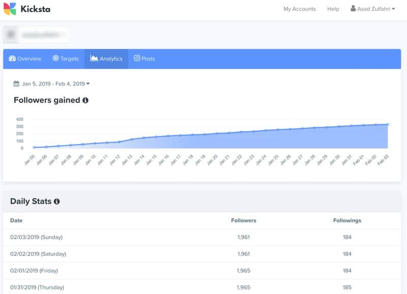
Task: Click followers value 1,961 for Sunday
Action: [x=244, y=237]
